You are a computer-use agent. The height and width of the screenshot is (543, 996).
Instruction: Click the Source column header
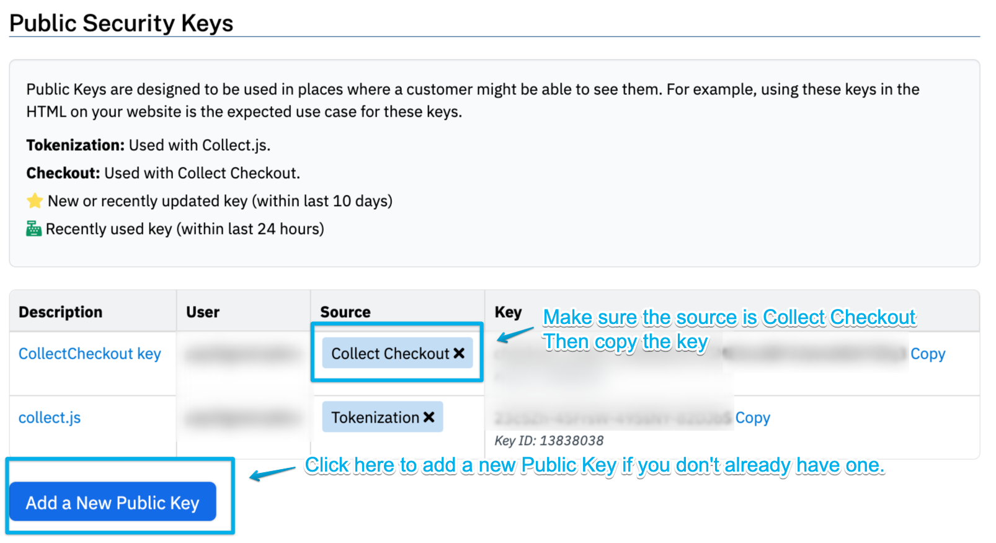tap(345, 312)
